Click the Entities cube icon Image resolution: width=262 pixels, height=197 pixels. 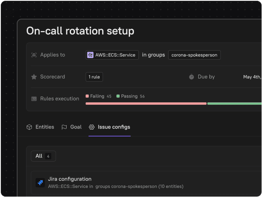[29, 127]
